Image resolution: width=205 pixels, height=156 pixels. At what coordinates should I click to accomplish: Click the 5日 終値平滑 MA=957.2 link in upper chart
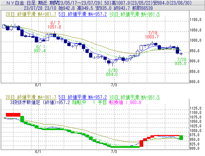click(83, 14)
